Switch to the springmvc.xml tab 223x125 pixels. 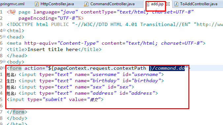tap(12, 4)
